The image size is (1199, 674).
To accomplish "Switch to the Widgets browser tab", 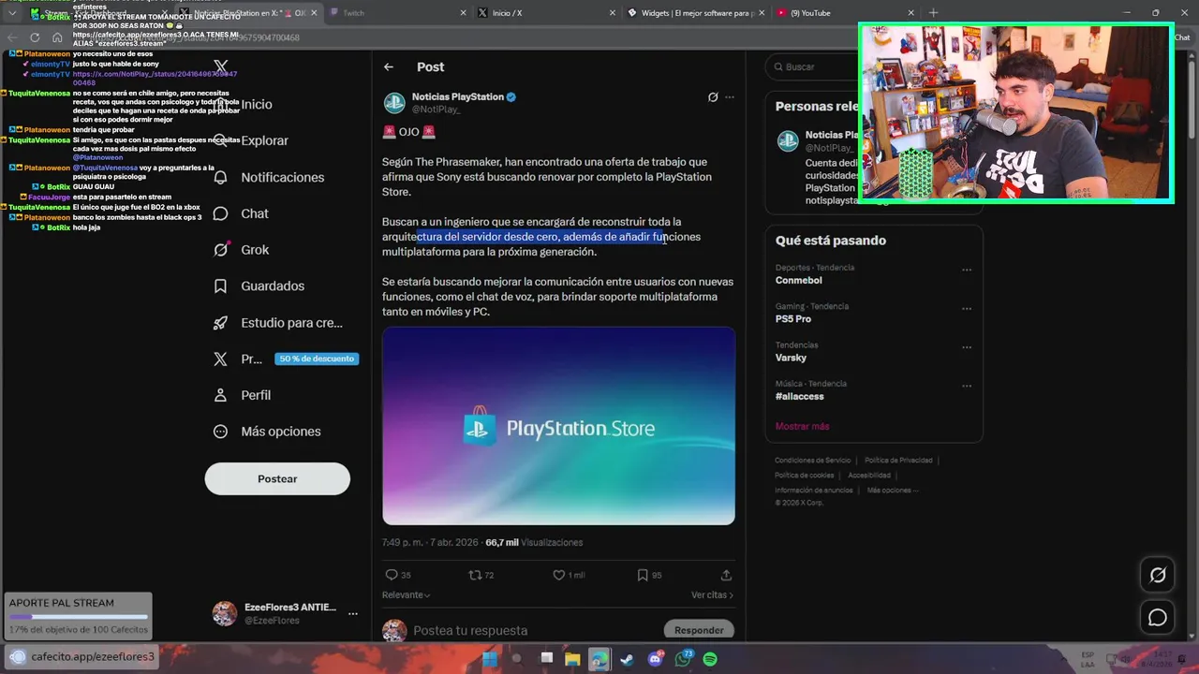I will click(x=695, y=13).
